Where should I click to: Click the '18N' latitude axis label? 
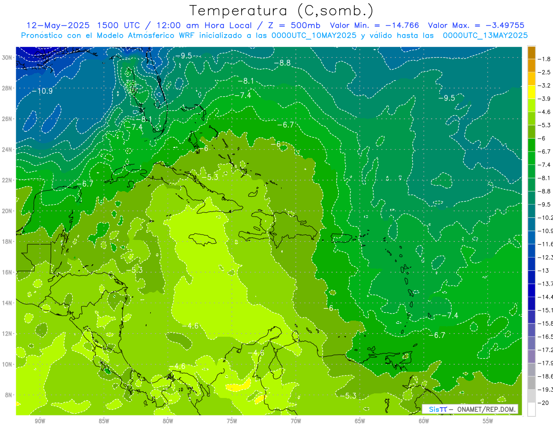click(x=7, y=241)
